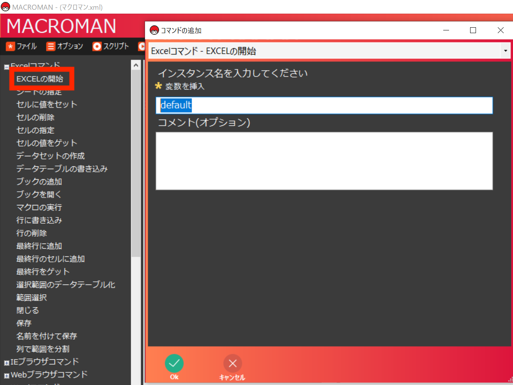This screenshot has width=513, height=385.
Task: Click the green Ok checkmark icon
Action: [x=174, y=363]
